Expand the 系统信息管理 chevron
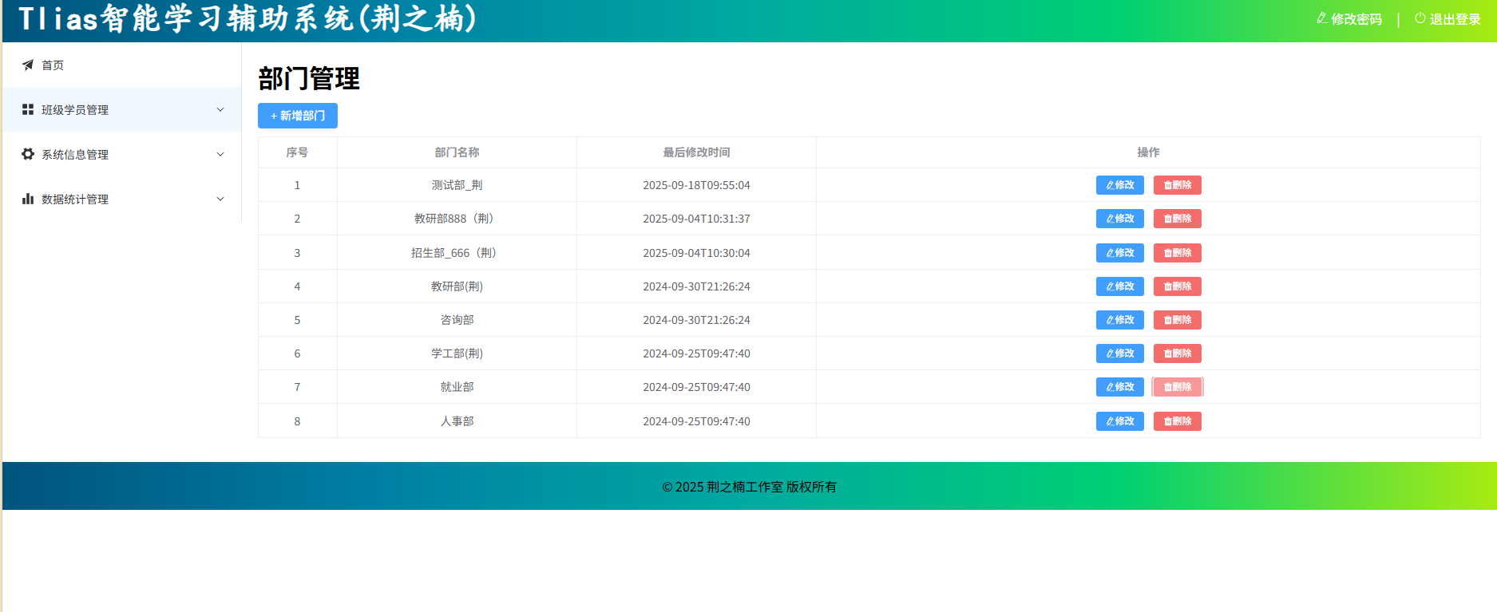The width and height of the screenshot is (1497, 612). point(220,154)
